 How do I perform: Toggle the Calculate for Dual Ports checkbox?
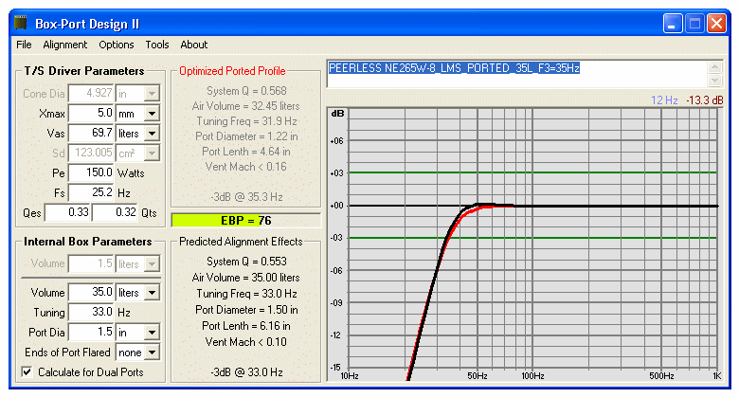click(27, 372)
